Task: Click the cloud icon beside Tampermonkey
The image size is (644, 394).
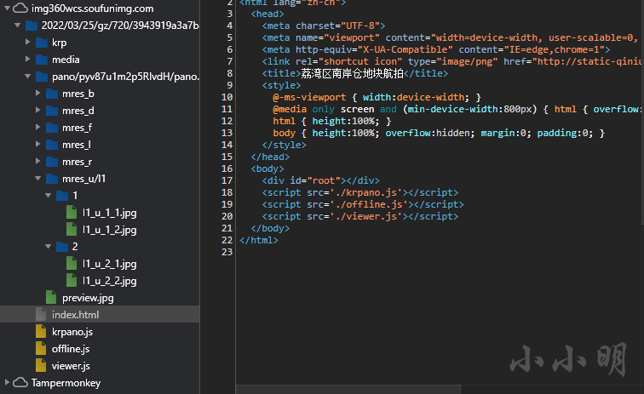Action: click(x=20, y=382)
